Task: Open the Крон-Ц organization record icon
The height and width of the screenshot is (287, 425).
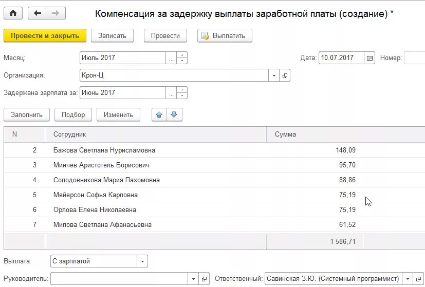Action: [x=285, y=75]
